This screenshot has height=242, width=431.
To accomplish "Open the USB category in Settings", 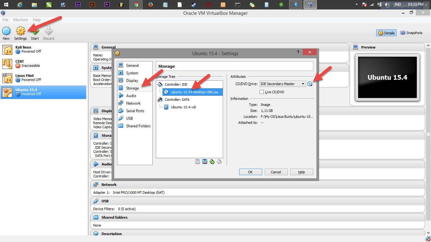I will click(x=135, y=118).
